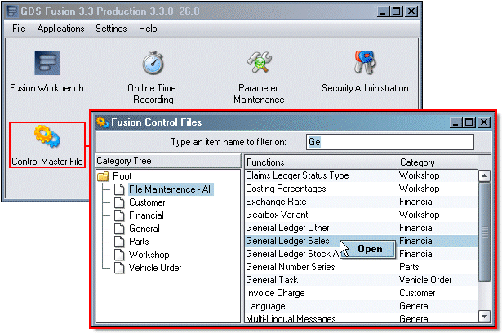The image size is (502, 333).
Task: Click the item name filter text field
Action: [x=390, y=142]
